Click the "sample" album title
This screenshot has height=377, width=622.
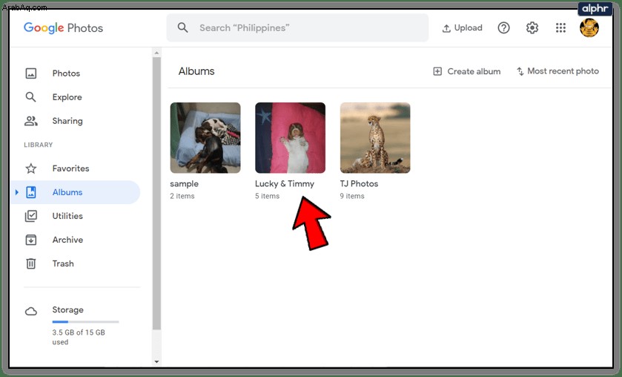(184, 184)
